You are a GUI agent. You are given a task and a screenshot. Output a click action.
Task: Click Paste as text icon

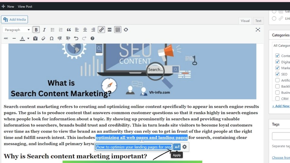(x=35, y=38)
